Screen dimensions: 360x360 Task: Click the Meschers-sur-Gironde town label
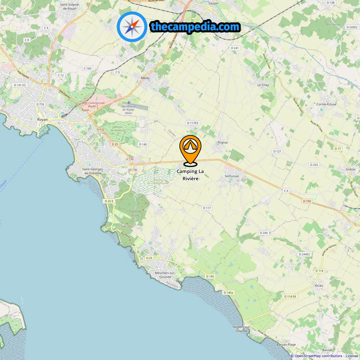165,275
